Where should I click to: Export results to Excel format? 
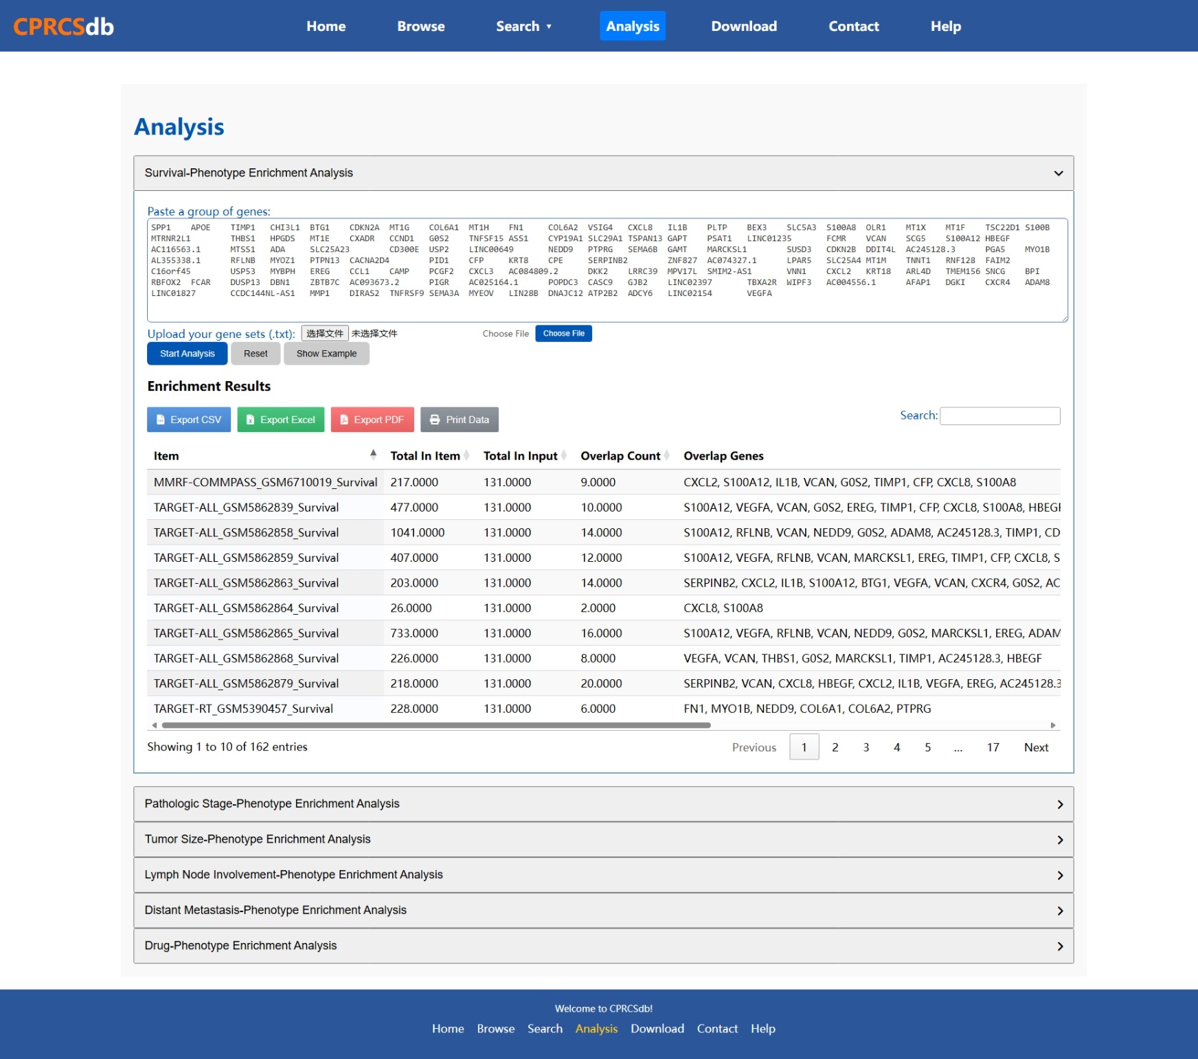click(x=280, y=419)
